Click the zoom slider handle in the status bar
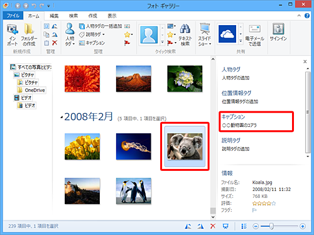Viewport: 314px width, 235px height. pyautogui.click(x=271, y=226)
